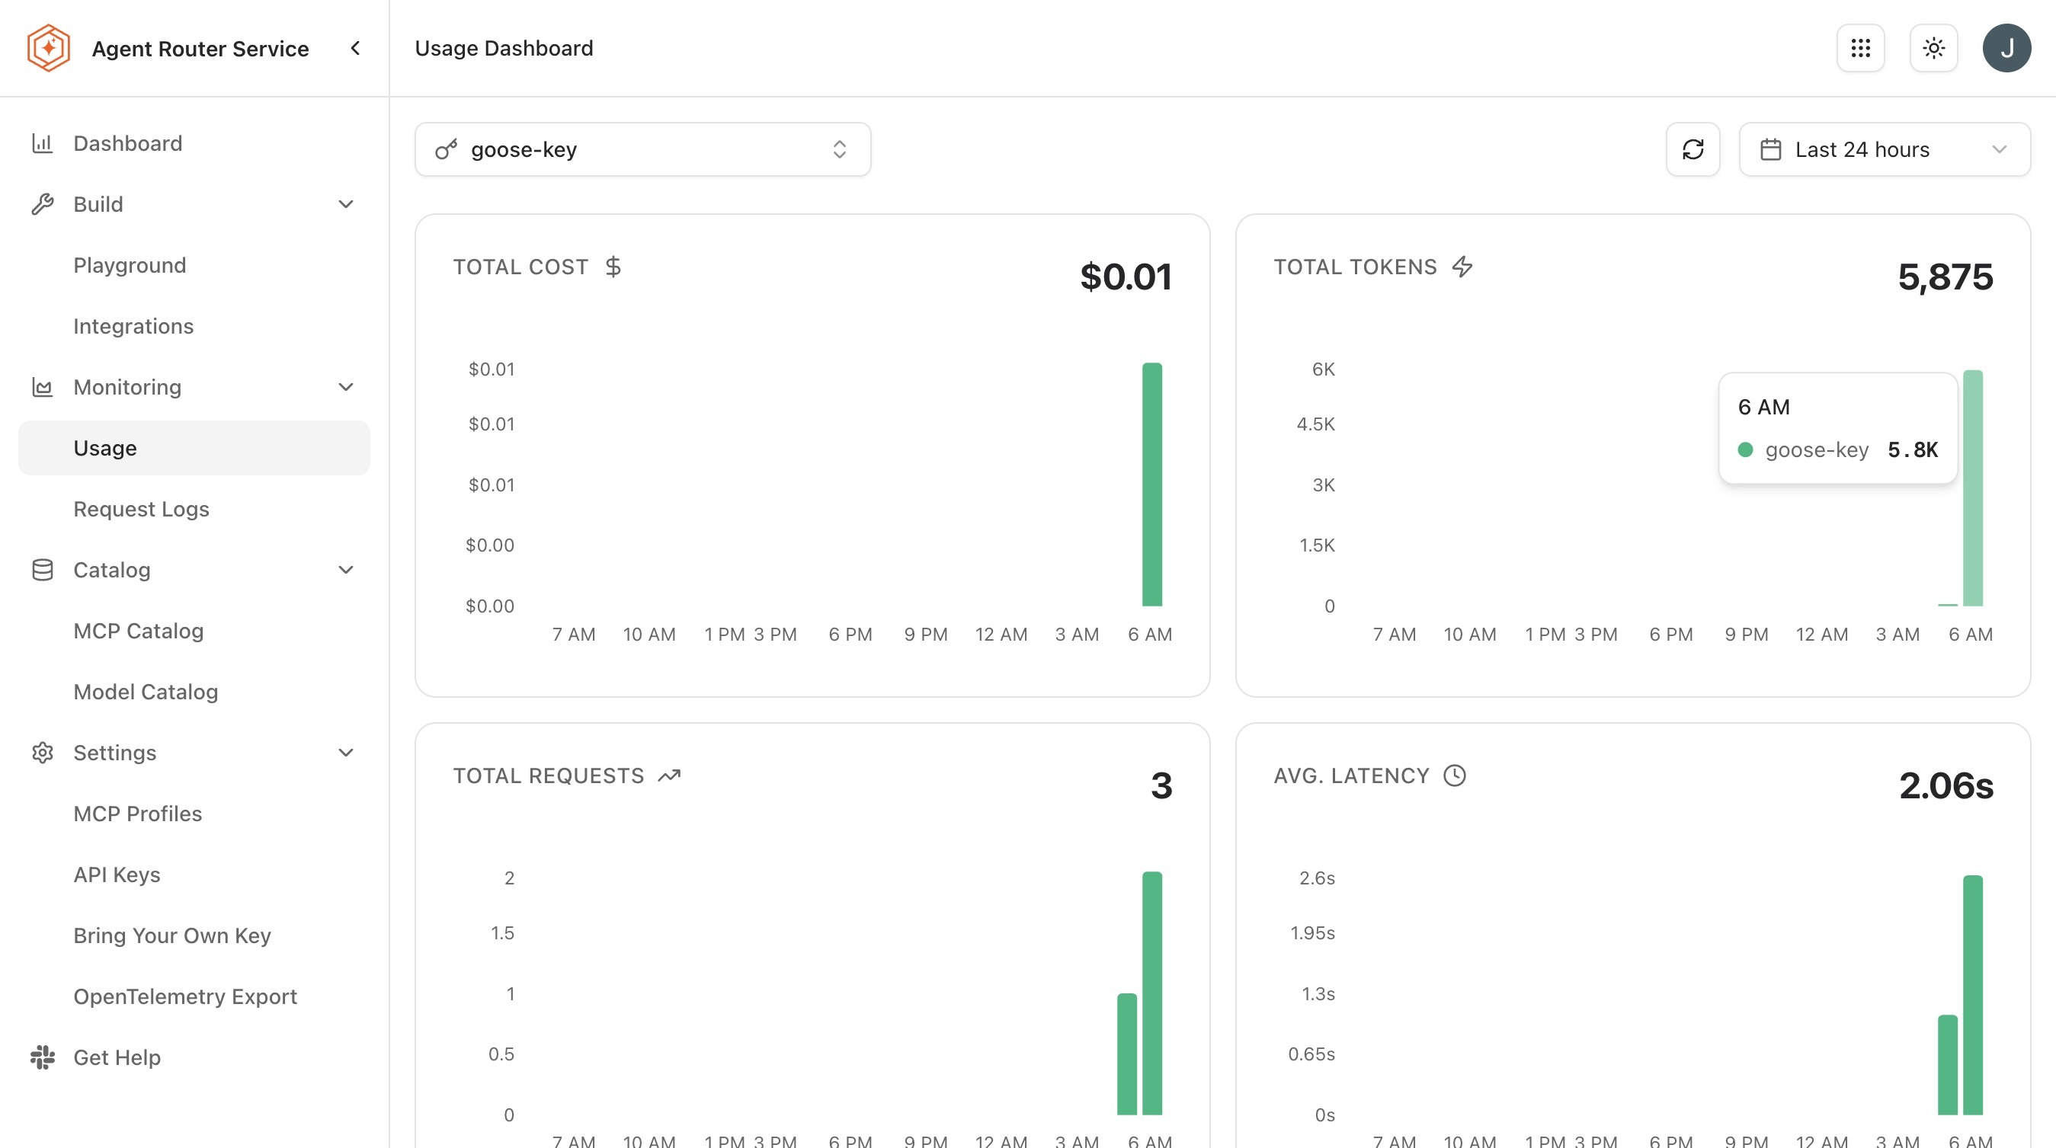Click the Agent Router Service title text
2056x1148 pixels.
(x=200, y=49)
